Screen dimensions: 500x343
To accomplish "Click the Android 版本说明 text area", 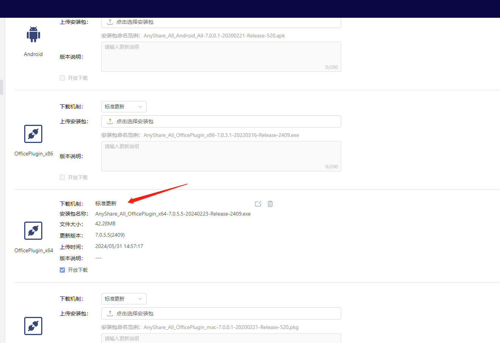I will click(x=221, y=57).
